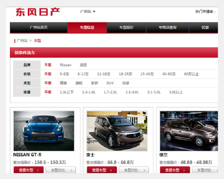Filter price by 18-25万
Screen dimensions: 224x179
point(125,74)
